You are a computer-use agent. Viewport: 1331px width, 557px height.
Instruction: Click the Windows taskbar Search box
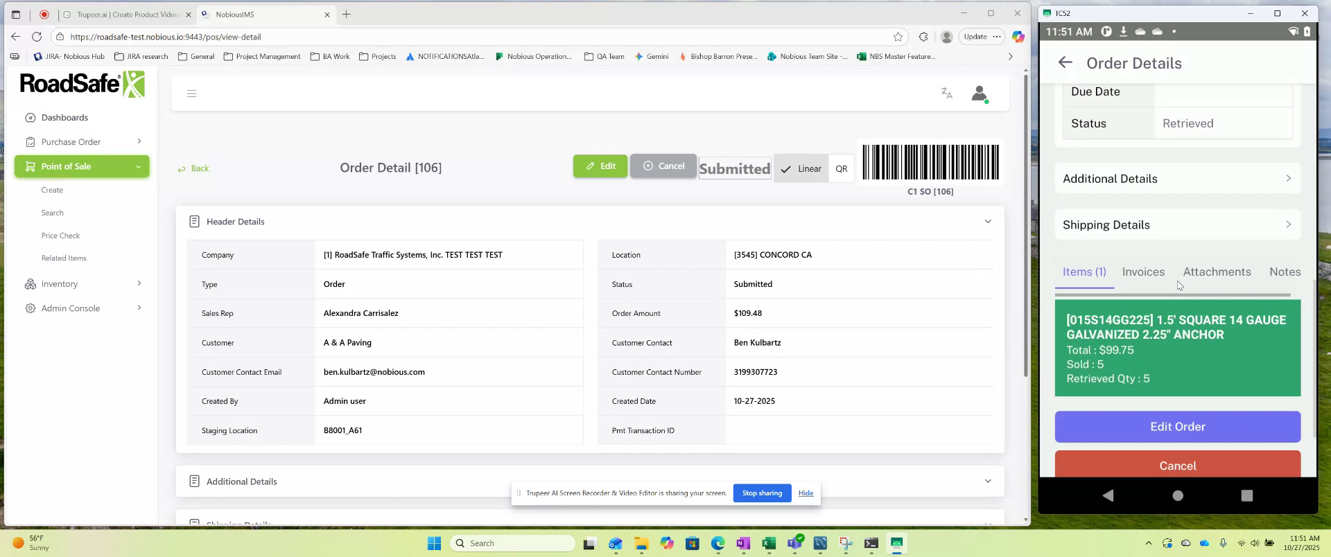click(x=513, y=543)
